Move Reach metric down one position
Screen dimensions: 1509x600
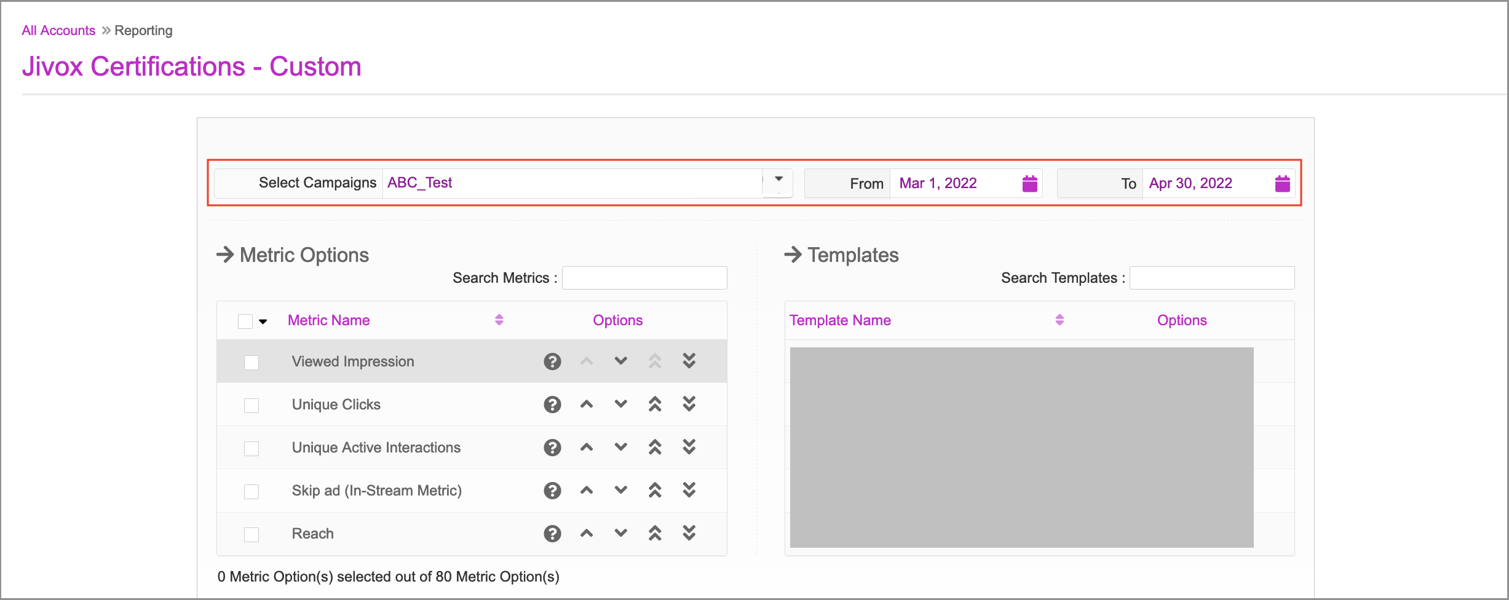pyautogui.click(x=621, y=534)
